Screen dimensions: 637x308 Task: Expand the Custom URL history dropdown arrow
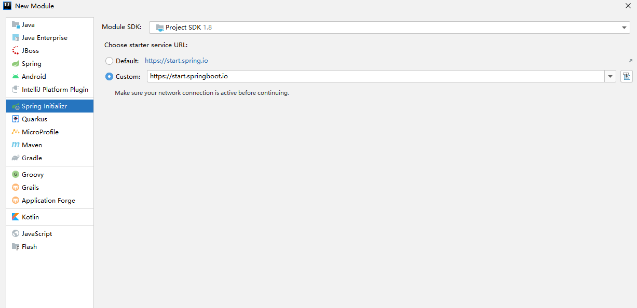610,77
